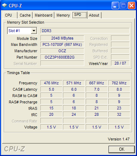Click the Module Size label
137x156 pixels.
(x=27, y=38)
